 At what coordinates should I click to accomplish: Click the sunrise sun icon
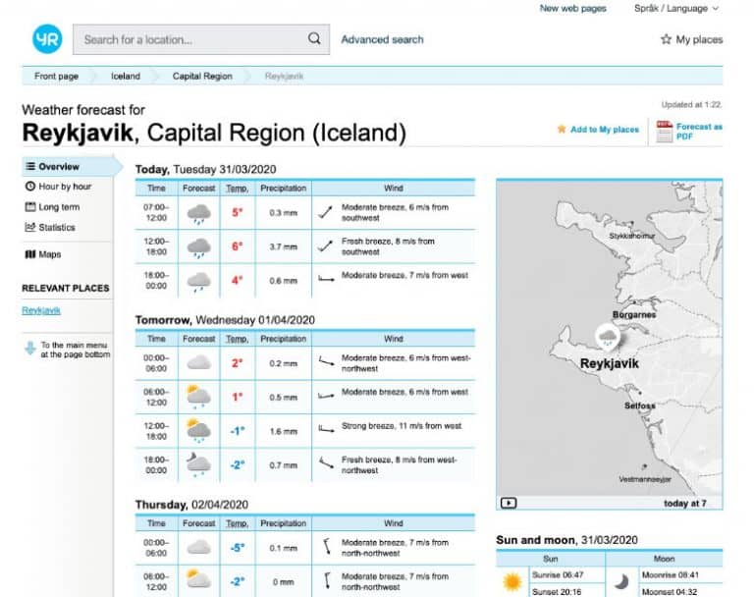click(512, 582)
